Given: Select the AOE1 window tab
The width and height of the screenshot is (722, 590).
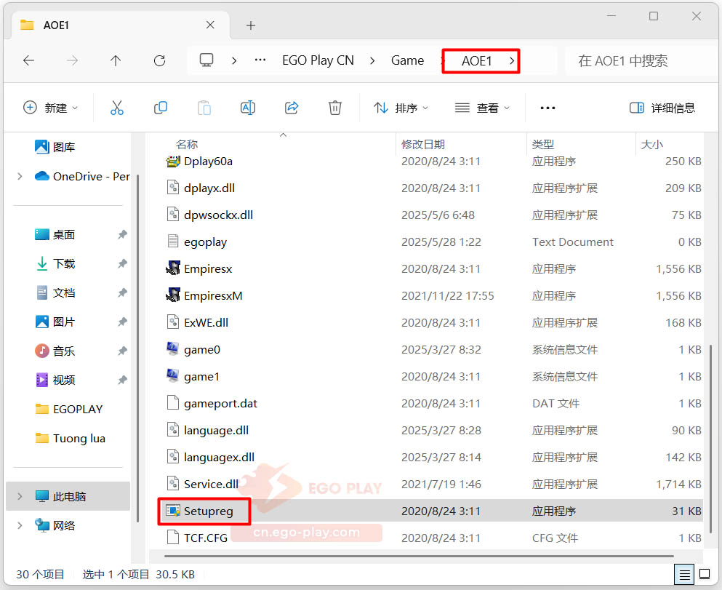Looking at the screenshot, I should pyautogui.click(x=116, y=25).
